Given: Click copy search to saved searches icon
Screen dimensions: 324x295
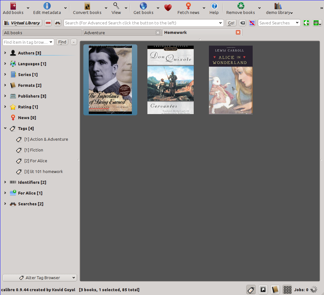Looking at the screenshot, I should point(306,23).
